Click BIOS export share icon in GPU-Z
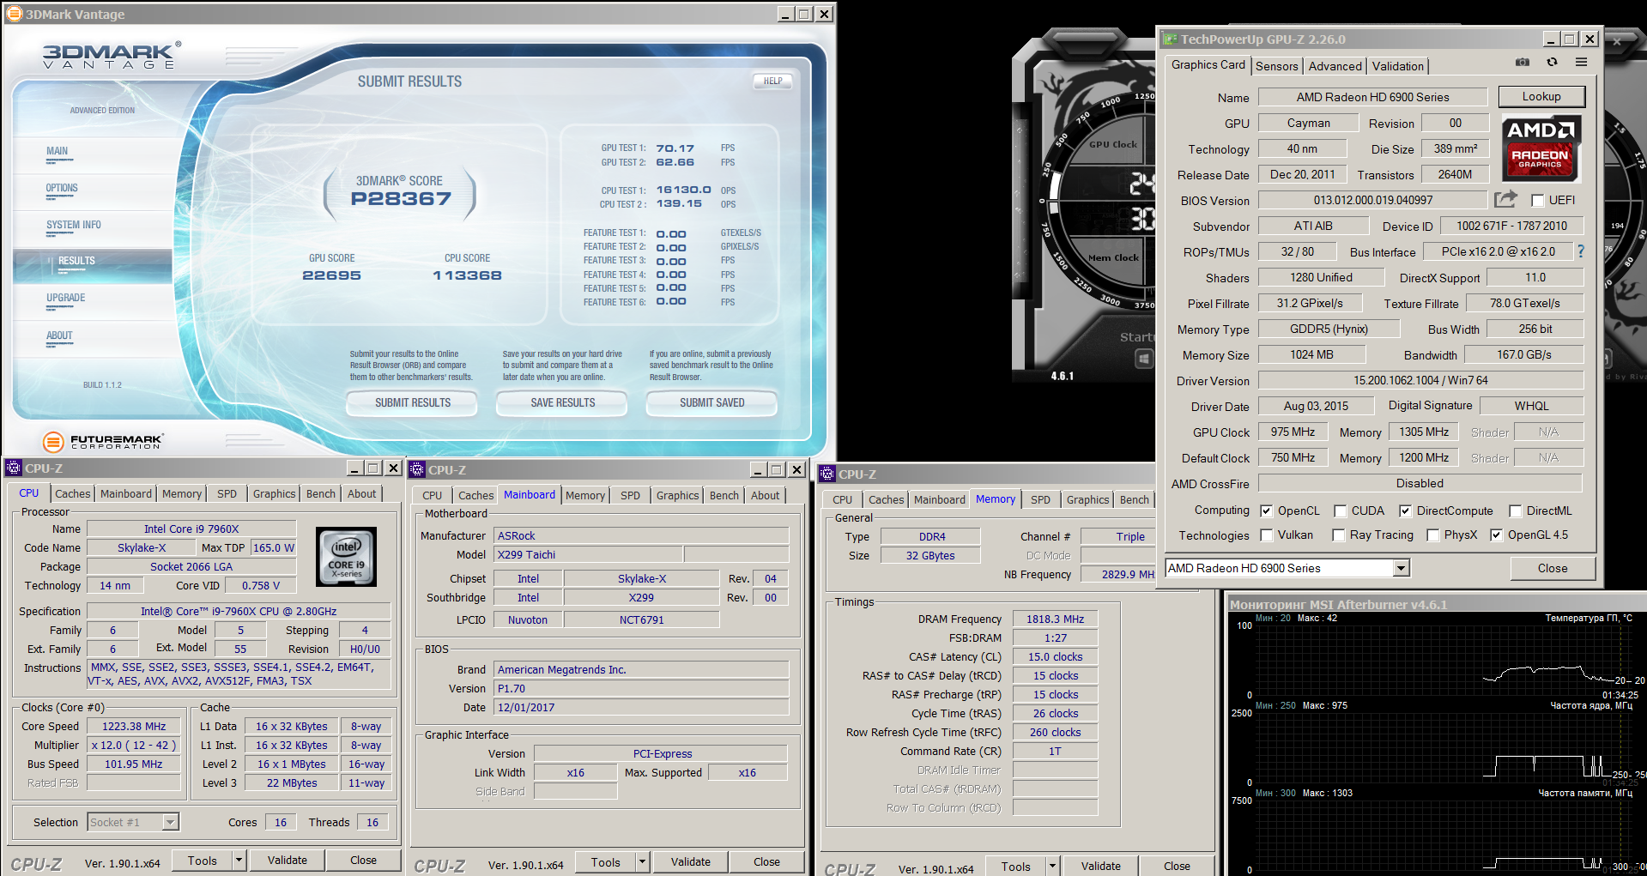Viewport: 1647px width, 876px height. pos(1505,200)
